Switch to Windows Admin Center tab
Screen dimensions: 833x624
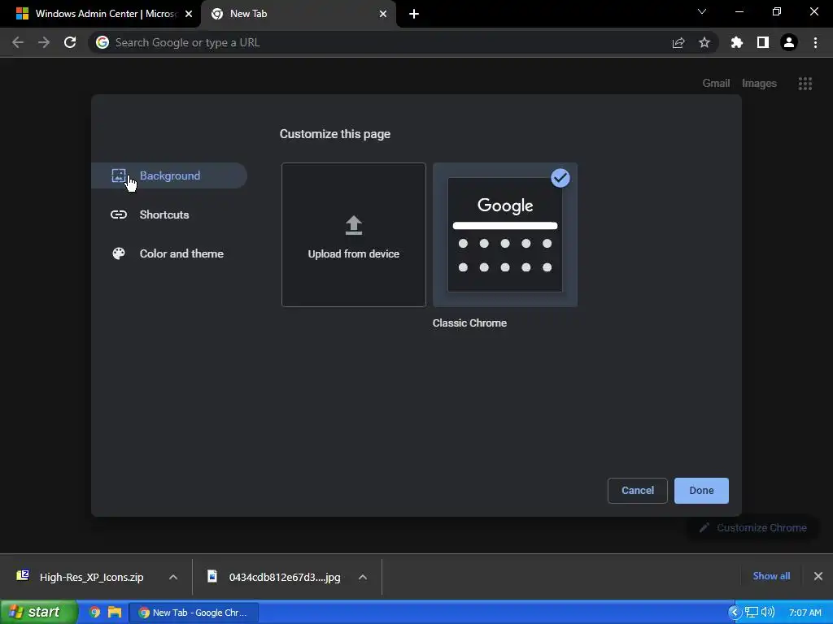click(x=101, y=14)
